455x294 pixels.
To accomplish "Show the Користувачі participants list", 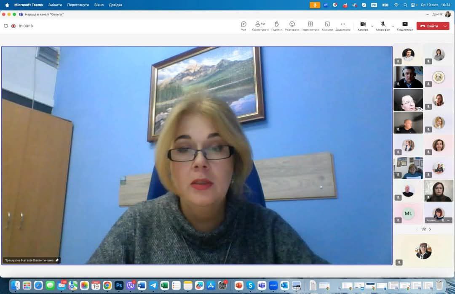I will point(260,26).
